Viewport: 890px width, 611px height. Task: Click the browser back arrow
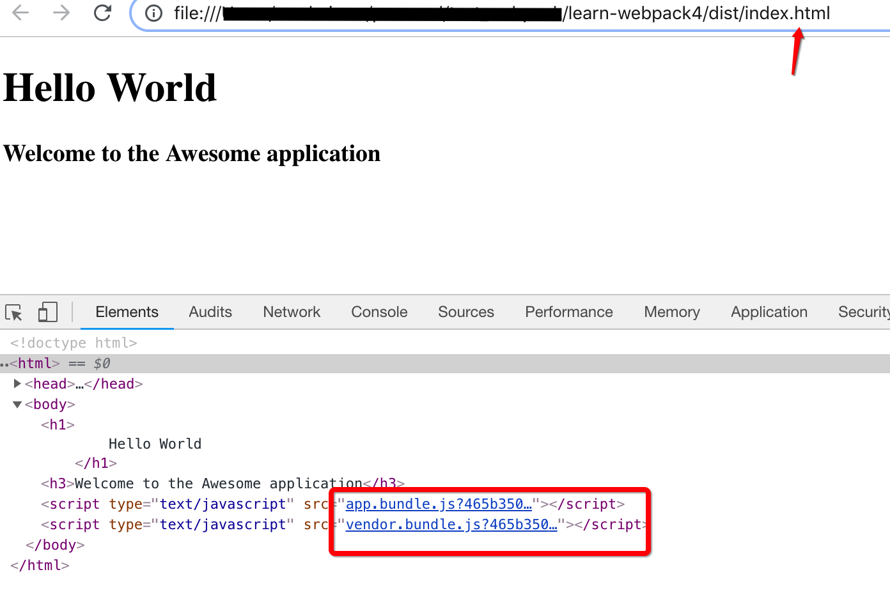click(x=20, y=13)
